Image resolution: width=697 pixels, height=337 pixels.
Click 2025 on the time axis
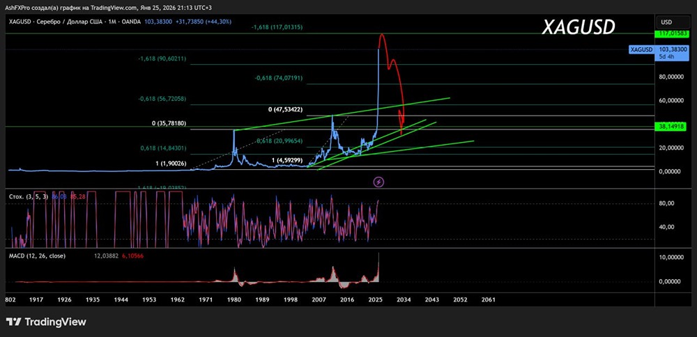point(375,299)
